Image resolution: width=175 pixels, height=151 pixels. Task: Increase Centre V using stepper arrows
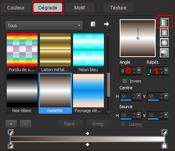[162, 95]
